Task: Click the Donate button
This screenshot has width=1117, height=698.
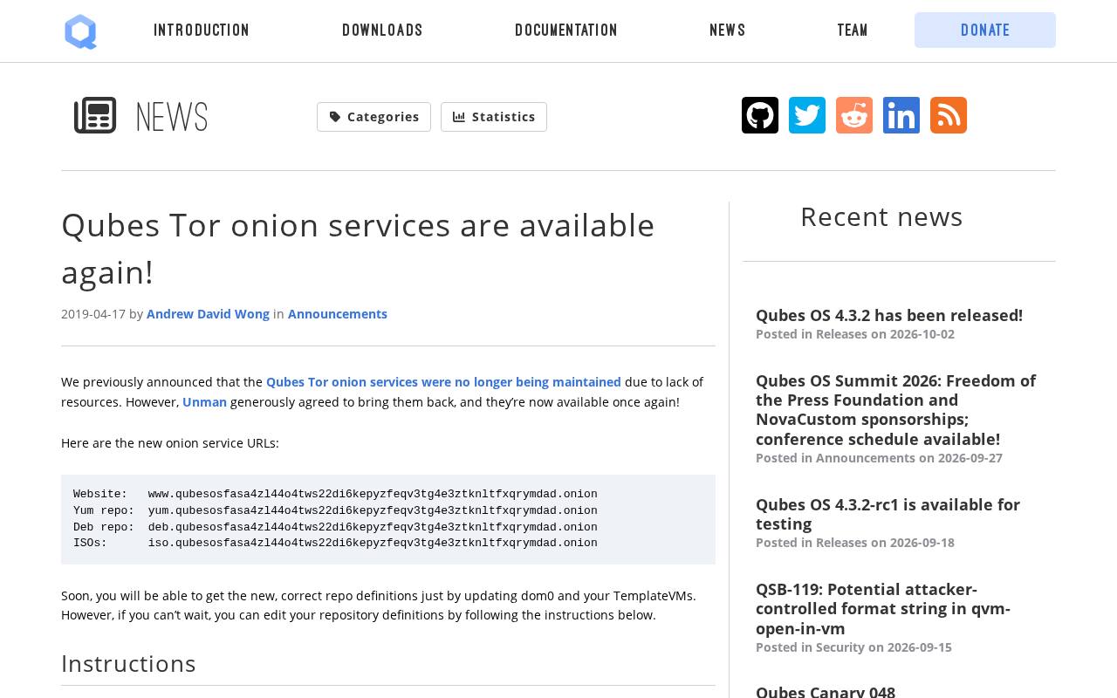Action: tap(985, 31)
